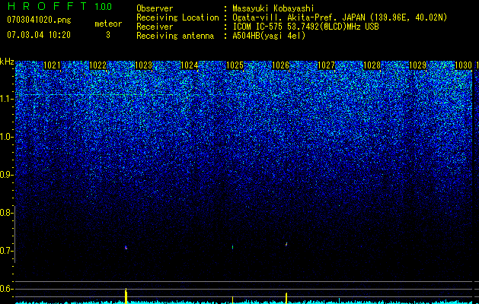479x304 pixels.
Task: Click the 0.8 kHz axis label
Action: [5, 213]
